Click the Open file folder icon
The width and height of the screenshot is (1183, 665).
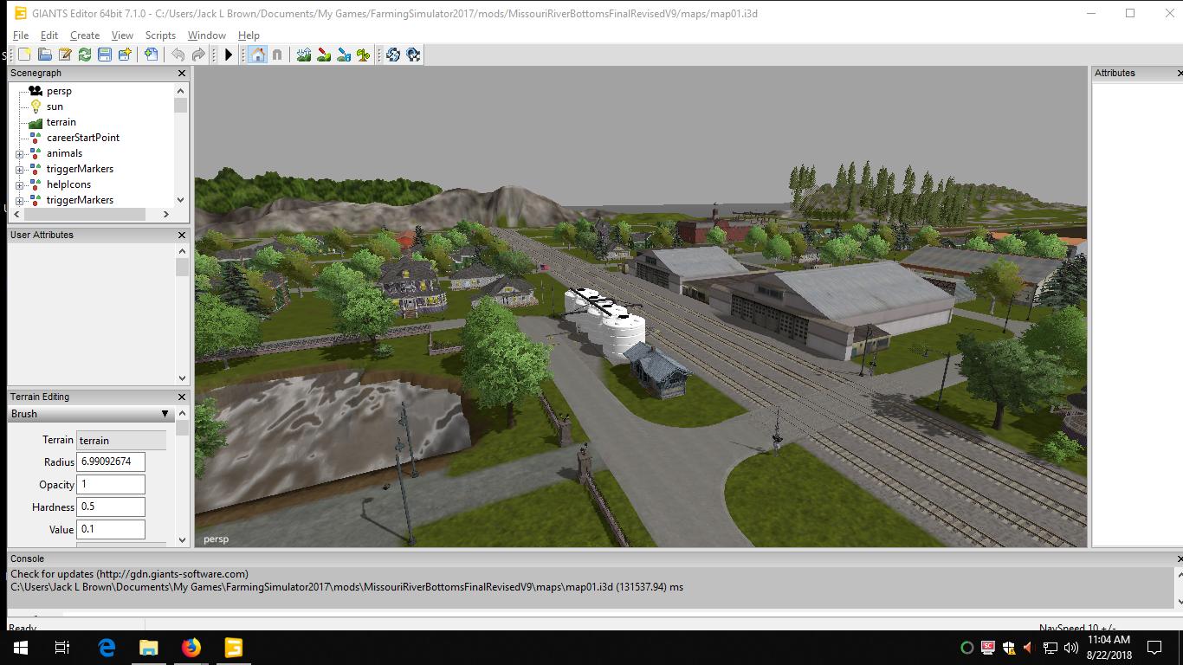(x=45, y=55)
